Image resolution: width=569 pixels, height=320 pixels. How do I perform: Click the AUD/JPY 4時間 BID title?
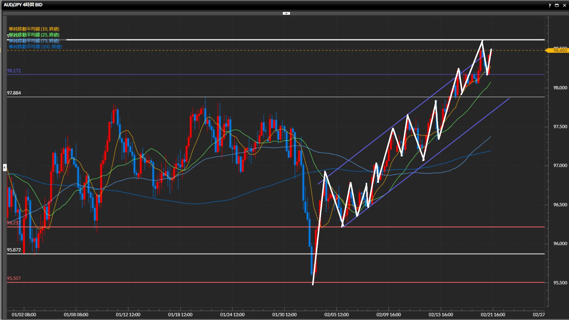tap(23, 5)
